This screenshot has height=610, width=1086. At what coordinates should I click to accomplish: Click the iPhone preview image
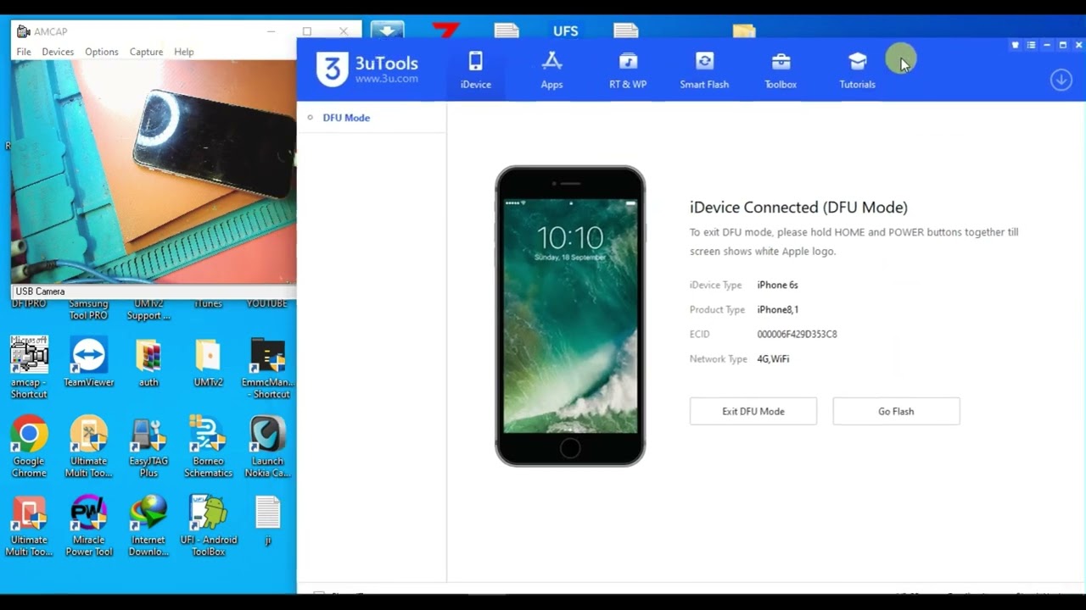pos(570,316)
